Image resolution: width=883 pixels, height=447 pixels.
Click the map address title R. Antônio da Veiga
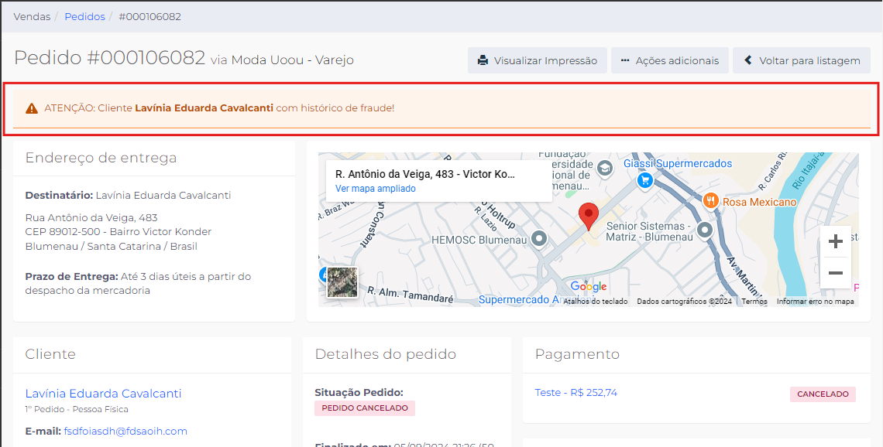point(425,174)
